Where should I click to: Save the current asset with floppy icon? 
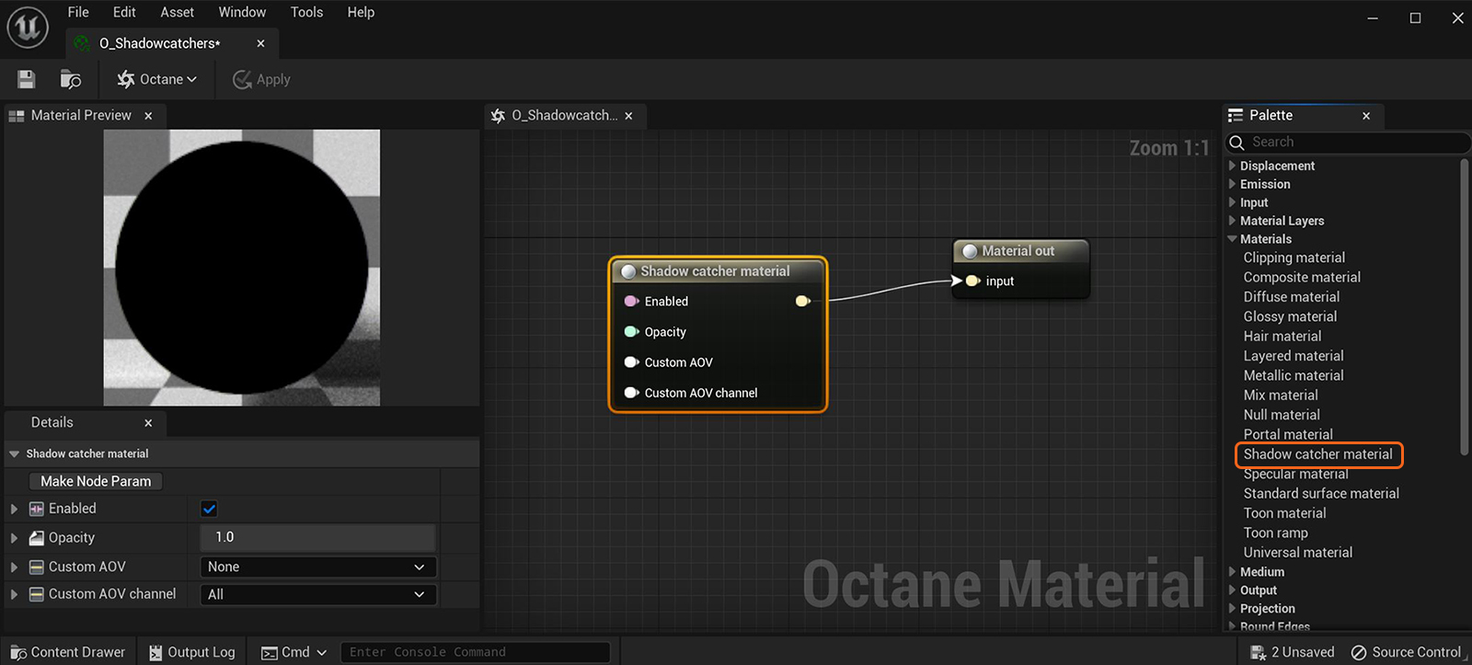(26, 79)
